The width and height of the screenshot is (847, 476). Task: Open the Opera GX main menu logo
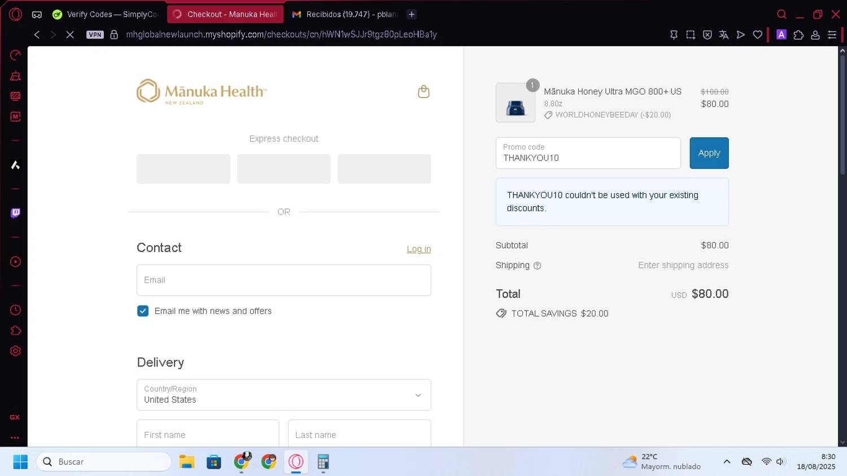pos(15,14)
